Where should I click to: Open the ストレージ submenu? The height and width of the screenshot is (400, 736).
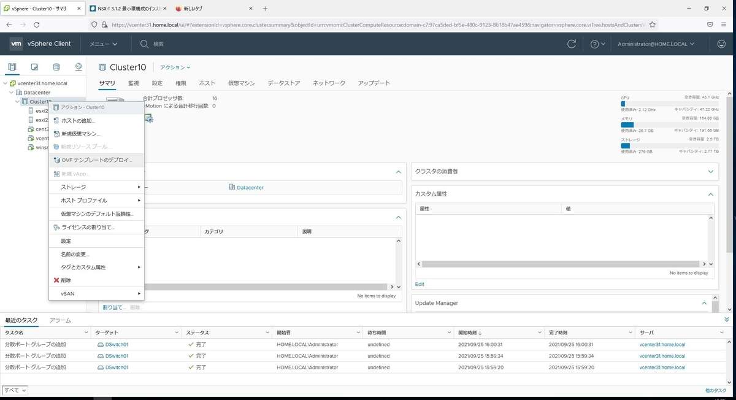pyautogui.click(x=96, y=187)
